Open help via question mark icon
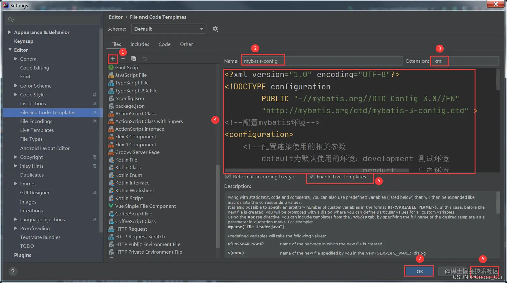 (x=13, y=271)
